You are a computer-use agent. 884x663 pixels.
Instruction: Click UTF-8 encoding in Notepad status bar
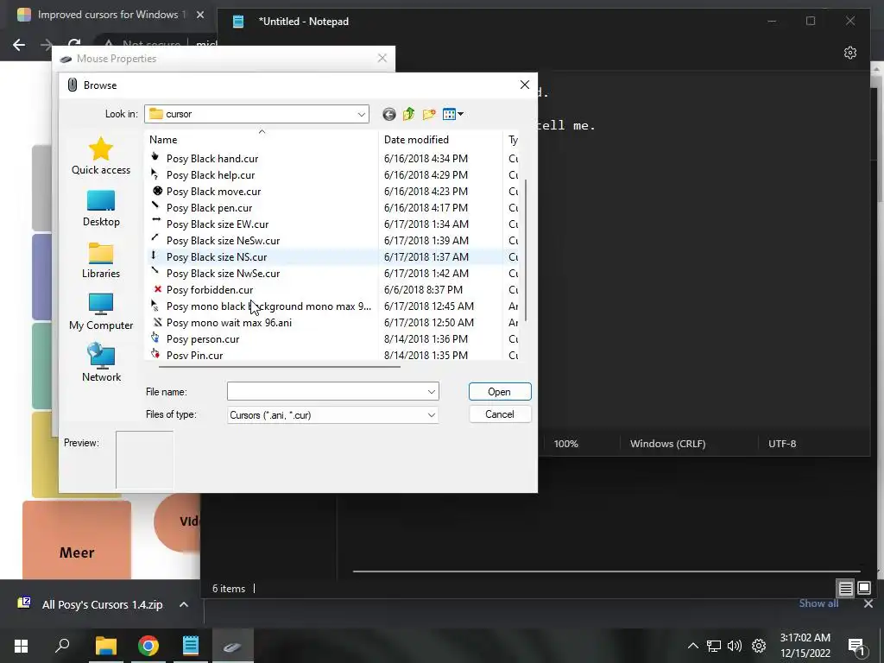(782, 444)
